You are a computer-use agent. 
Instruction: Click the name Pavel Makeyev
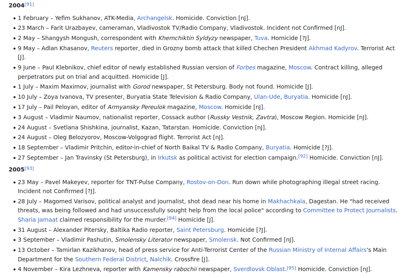(x=66, y=182)
